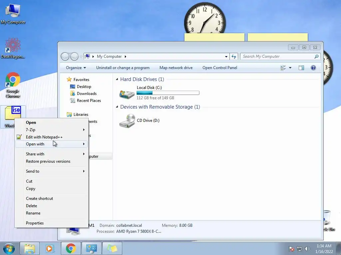
Task: Select the CD Drive (D:) icon
Action: pyautogui.click(x=127, y=121)
